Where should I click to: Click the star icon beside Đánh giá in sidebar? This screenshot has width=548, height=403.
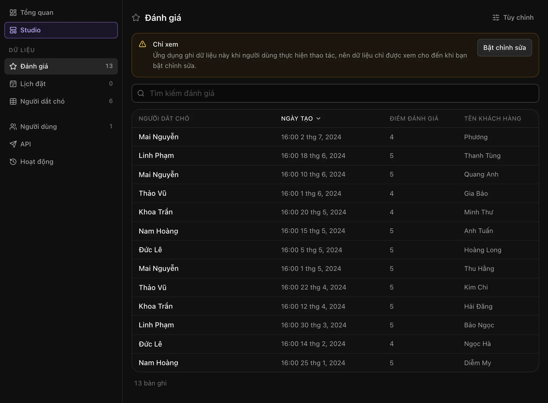click(x=13, y=66)
